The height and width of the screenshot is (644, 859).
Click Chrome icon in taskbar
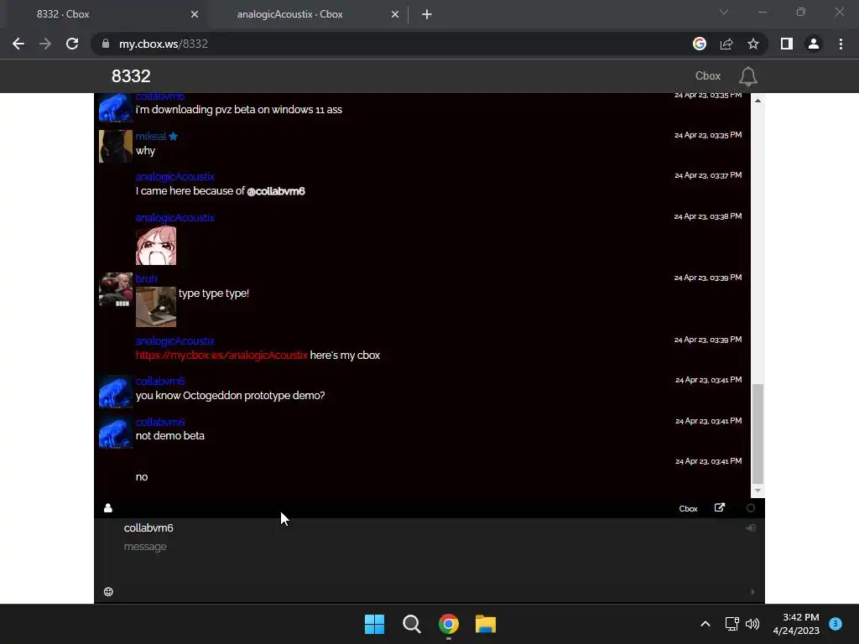449,624
